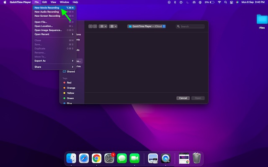Click Finder in the Dock
This screenshot has height=167, width=268.
point(71,158)
